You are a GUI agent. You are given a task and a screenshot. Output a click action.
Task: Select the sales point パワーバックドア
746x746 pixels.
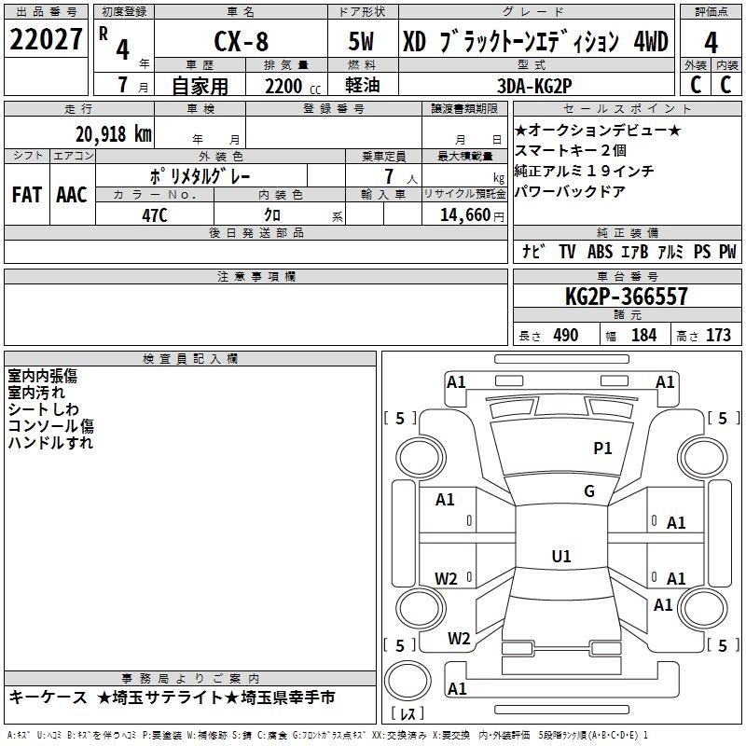571,191
